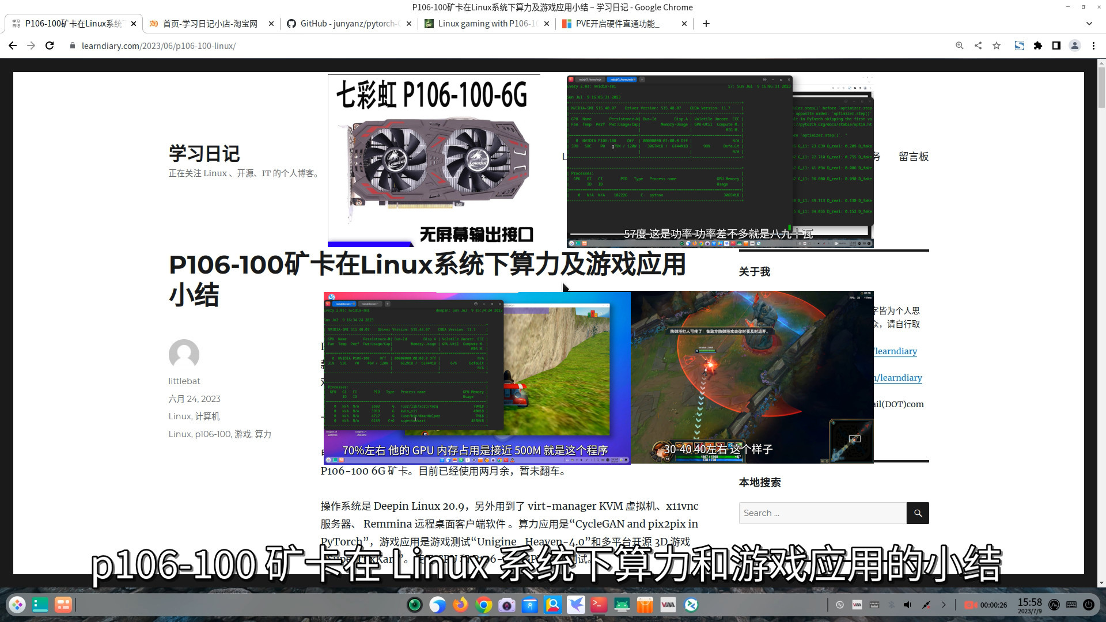Open the Chrome tab search dropdown
Screen dimensions: 1106x622
pyautogui.click(x=1088, y=24)
